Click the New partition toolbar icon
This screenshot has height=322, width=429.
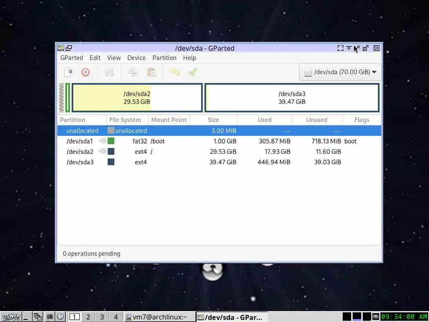(x=68, y=72)
